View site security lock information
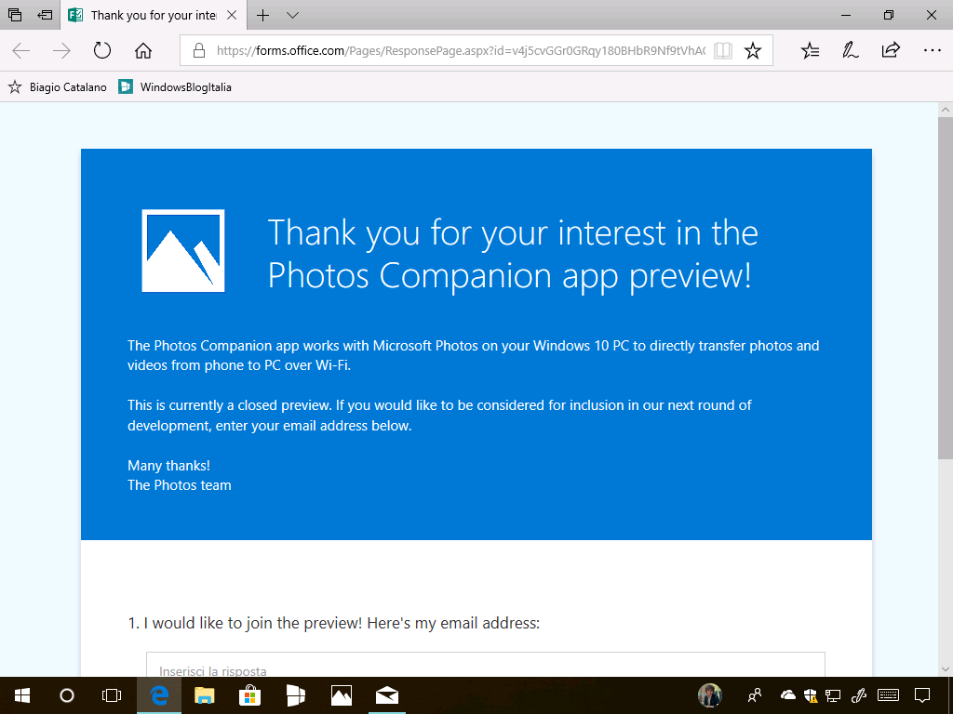This screenshot has width=953, height=714. coord(199,50)
